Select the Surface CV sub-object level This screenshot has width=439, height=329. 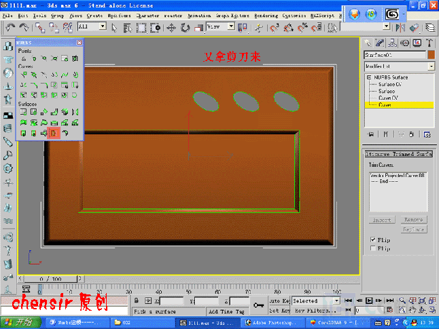390,84
